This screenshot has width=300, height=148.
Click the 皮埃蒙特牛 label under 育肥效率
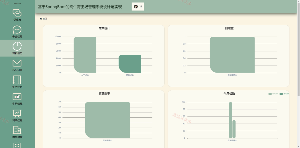point(107,140)
